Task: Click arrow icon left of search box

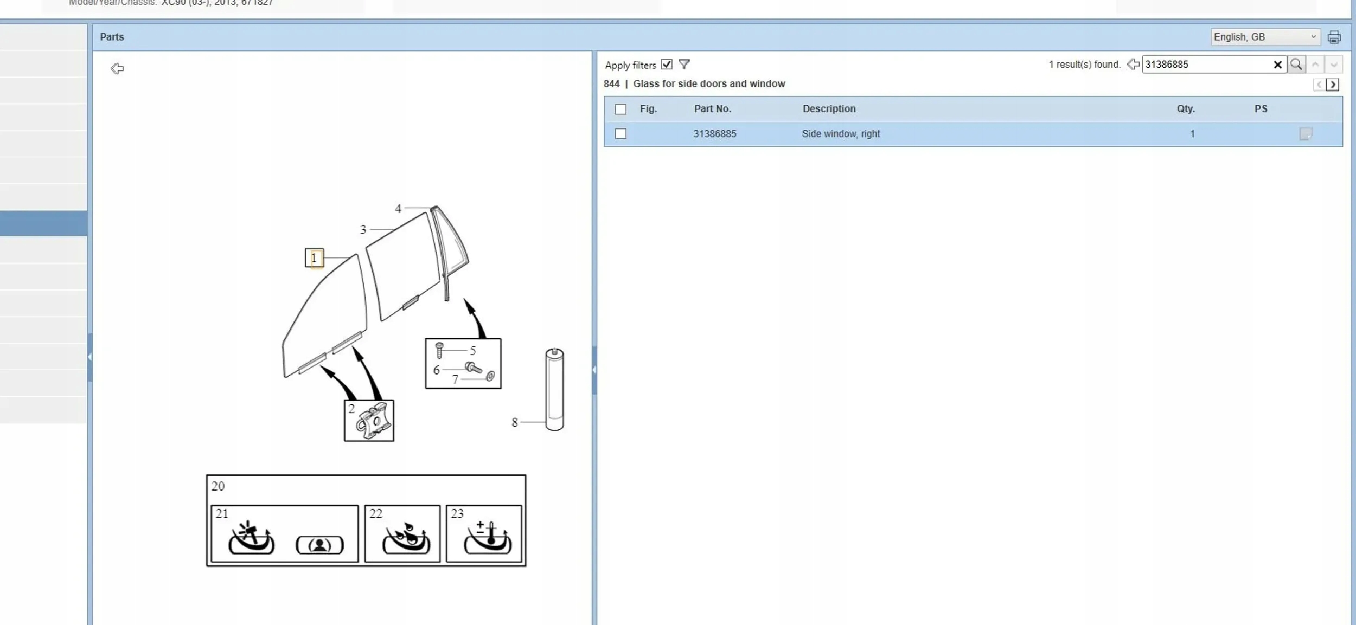Action: pos(1133,65)
